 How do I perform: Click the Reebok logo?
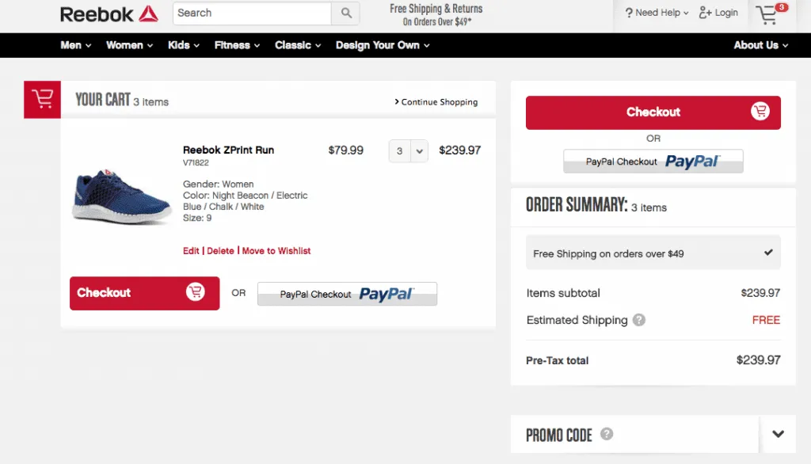[109, 14]
